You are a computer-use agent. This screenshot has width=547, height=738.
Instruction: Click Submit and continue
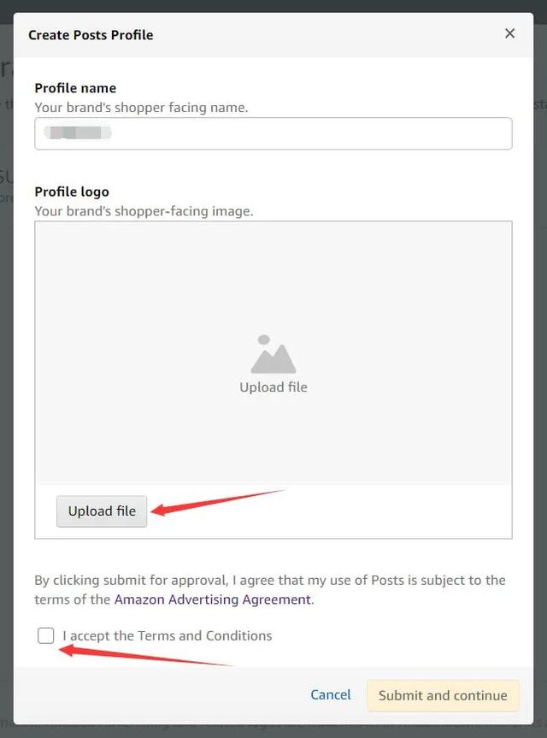click(x=443, y=695)
